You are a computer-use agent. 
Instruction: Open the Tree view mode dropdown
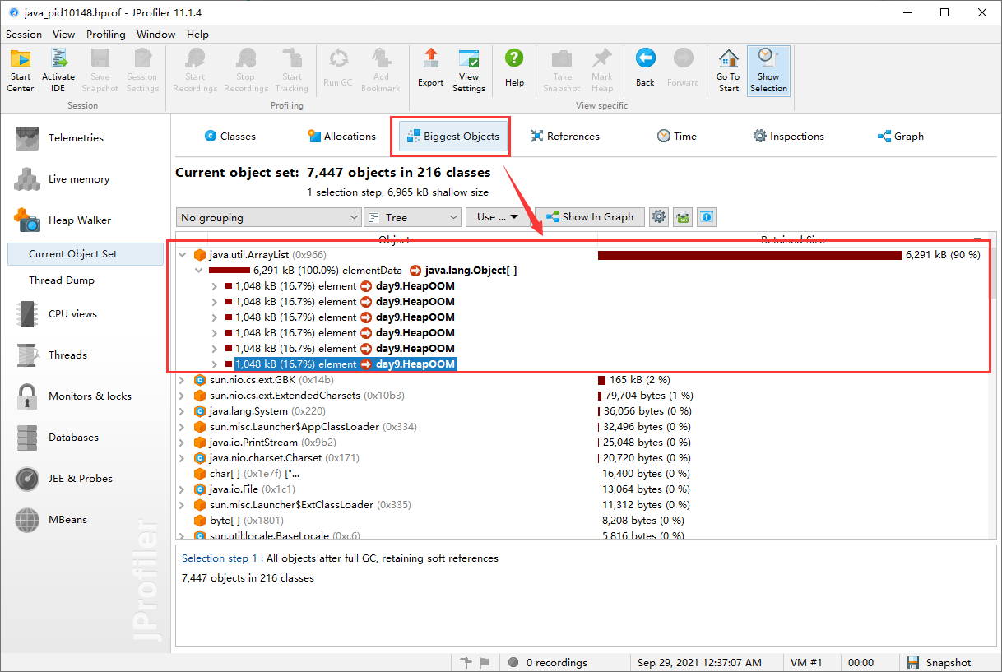click(x=413, y=217)
